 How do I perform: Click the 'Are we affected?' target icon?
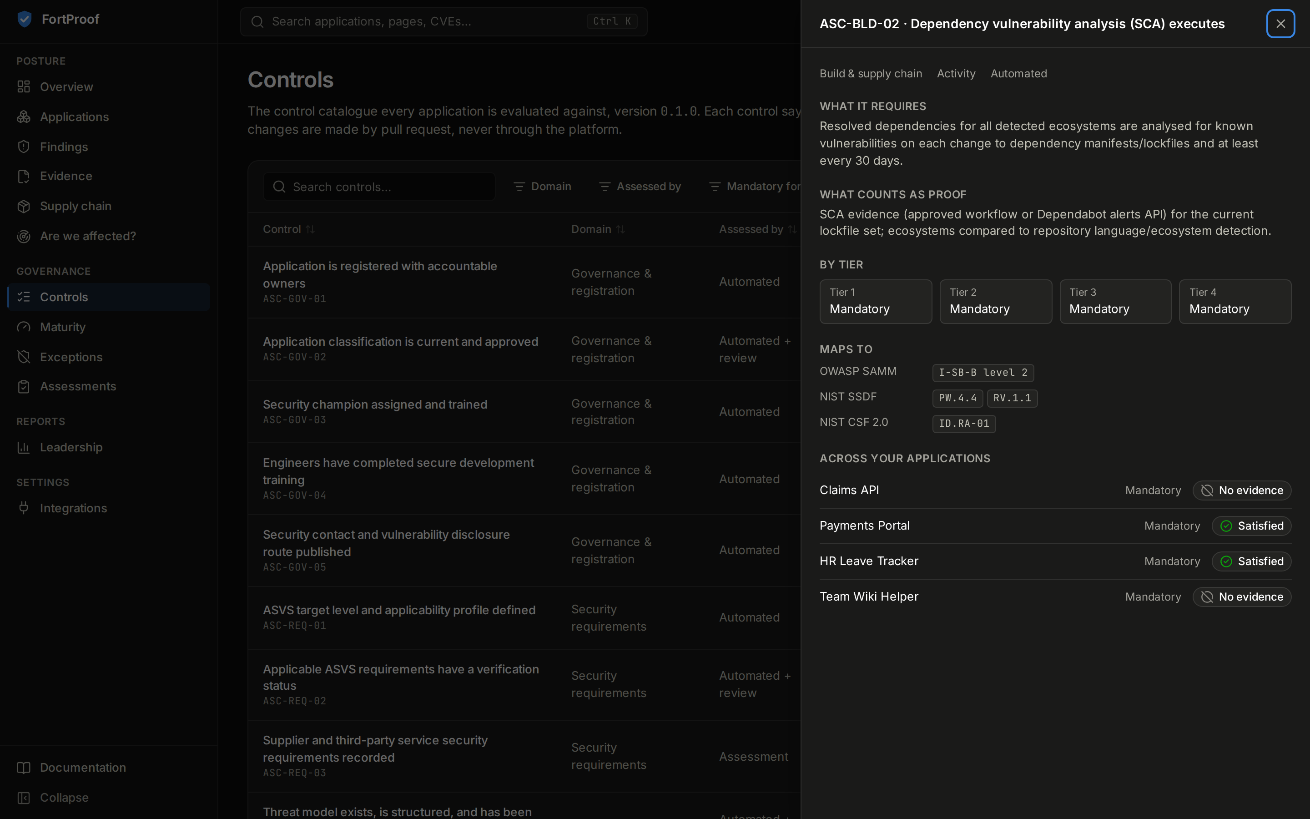click(23, 236)
